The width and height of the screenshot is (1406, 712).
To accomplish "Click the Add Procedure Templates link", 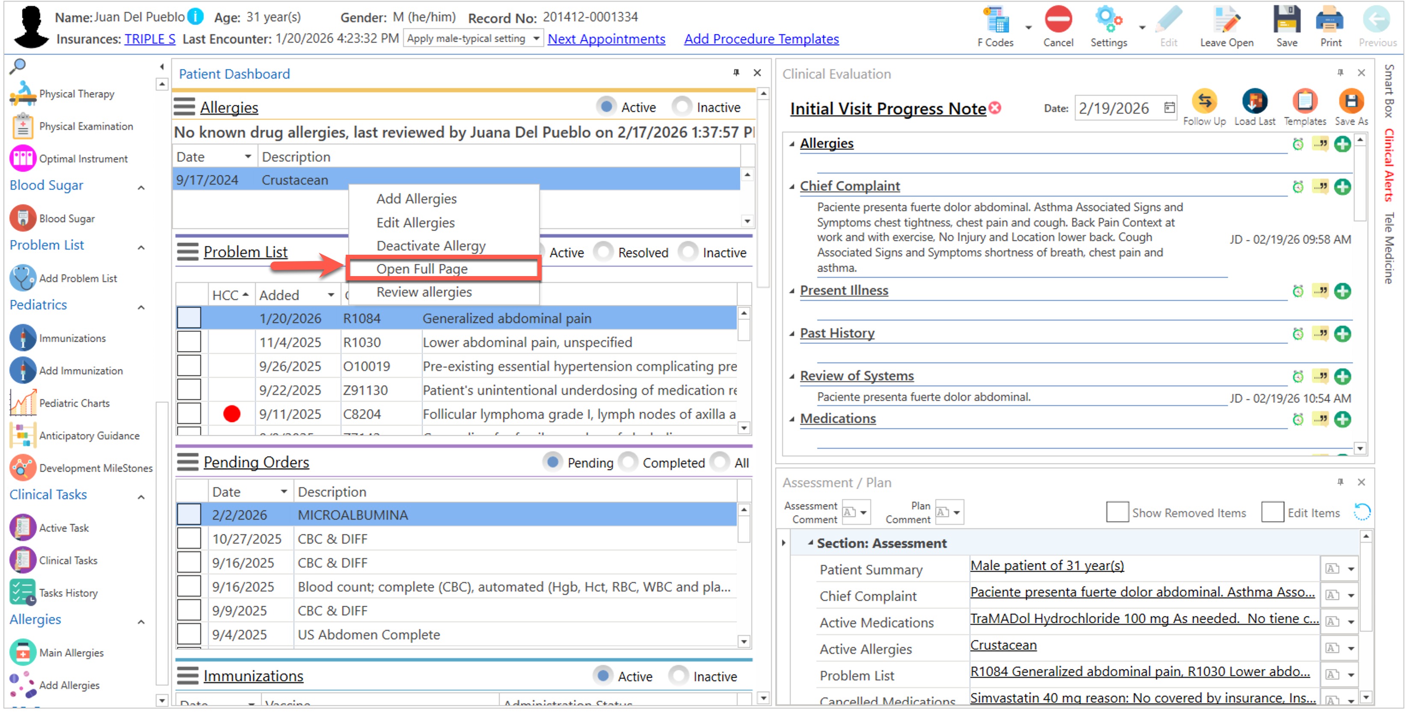I will click(761, 39).
